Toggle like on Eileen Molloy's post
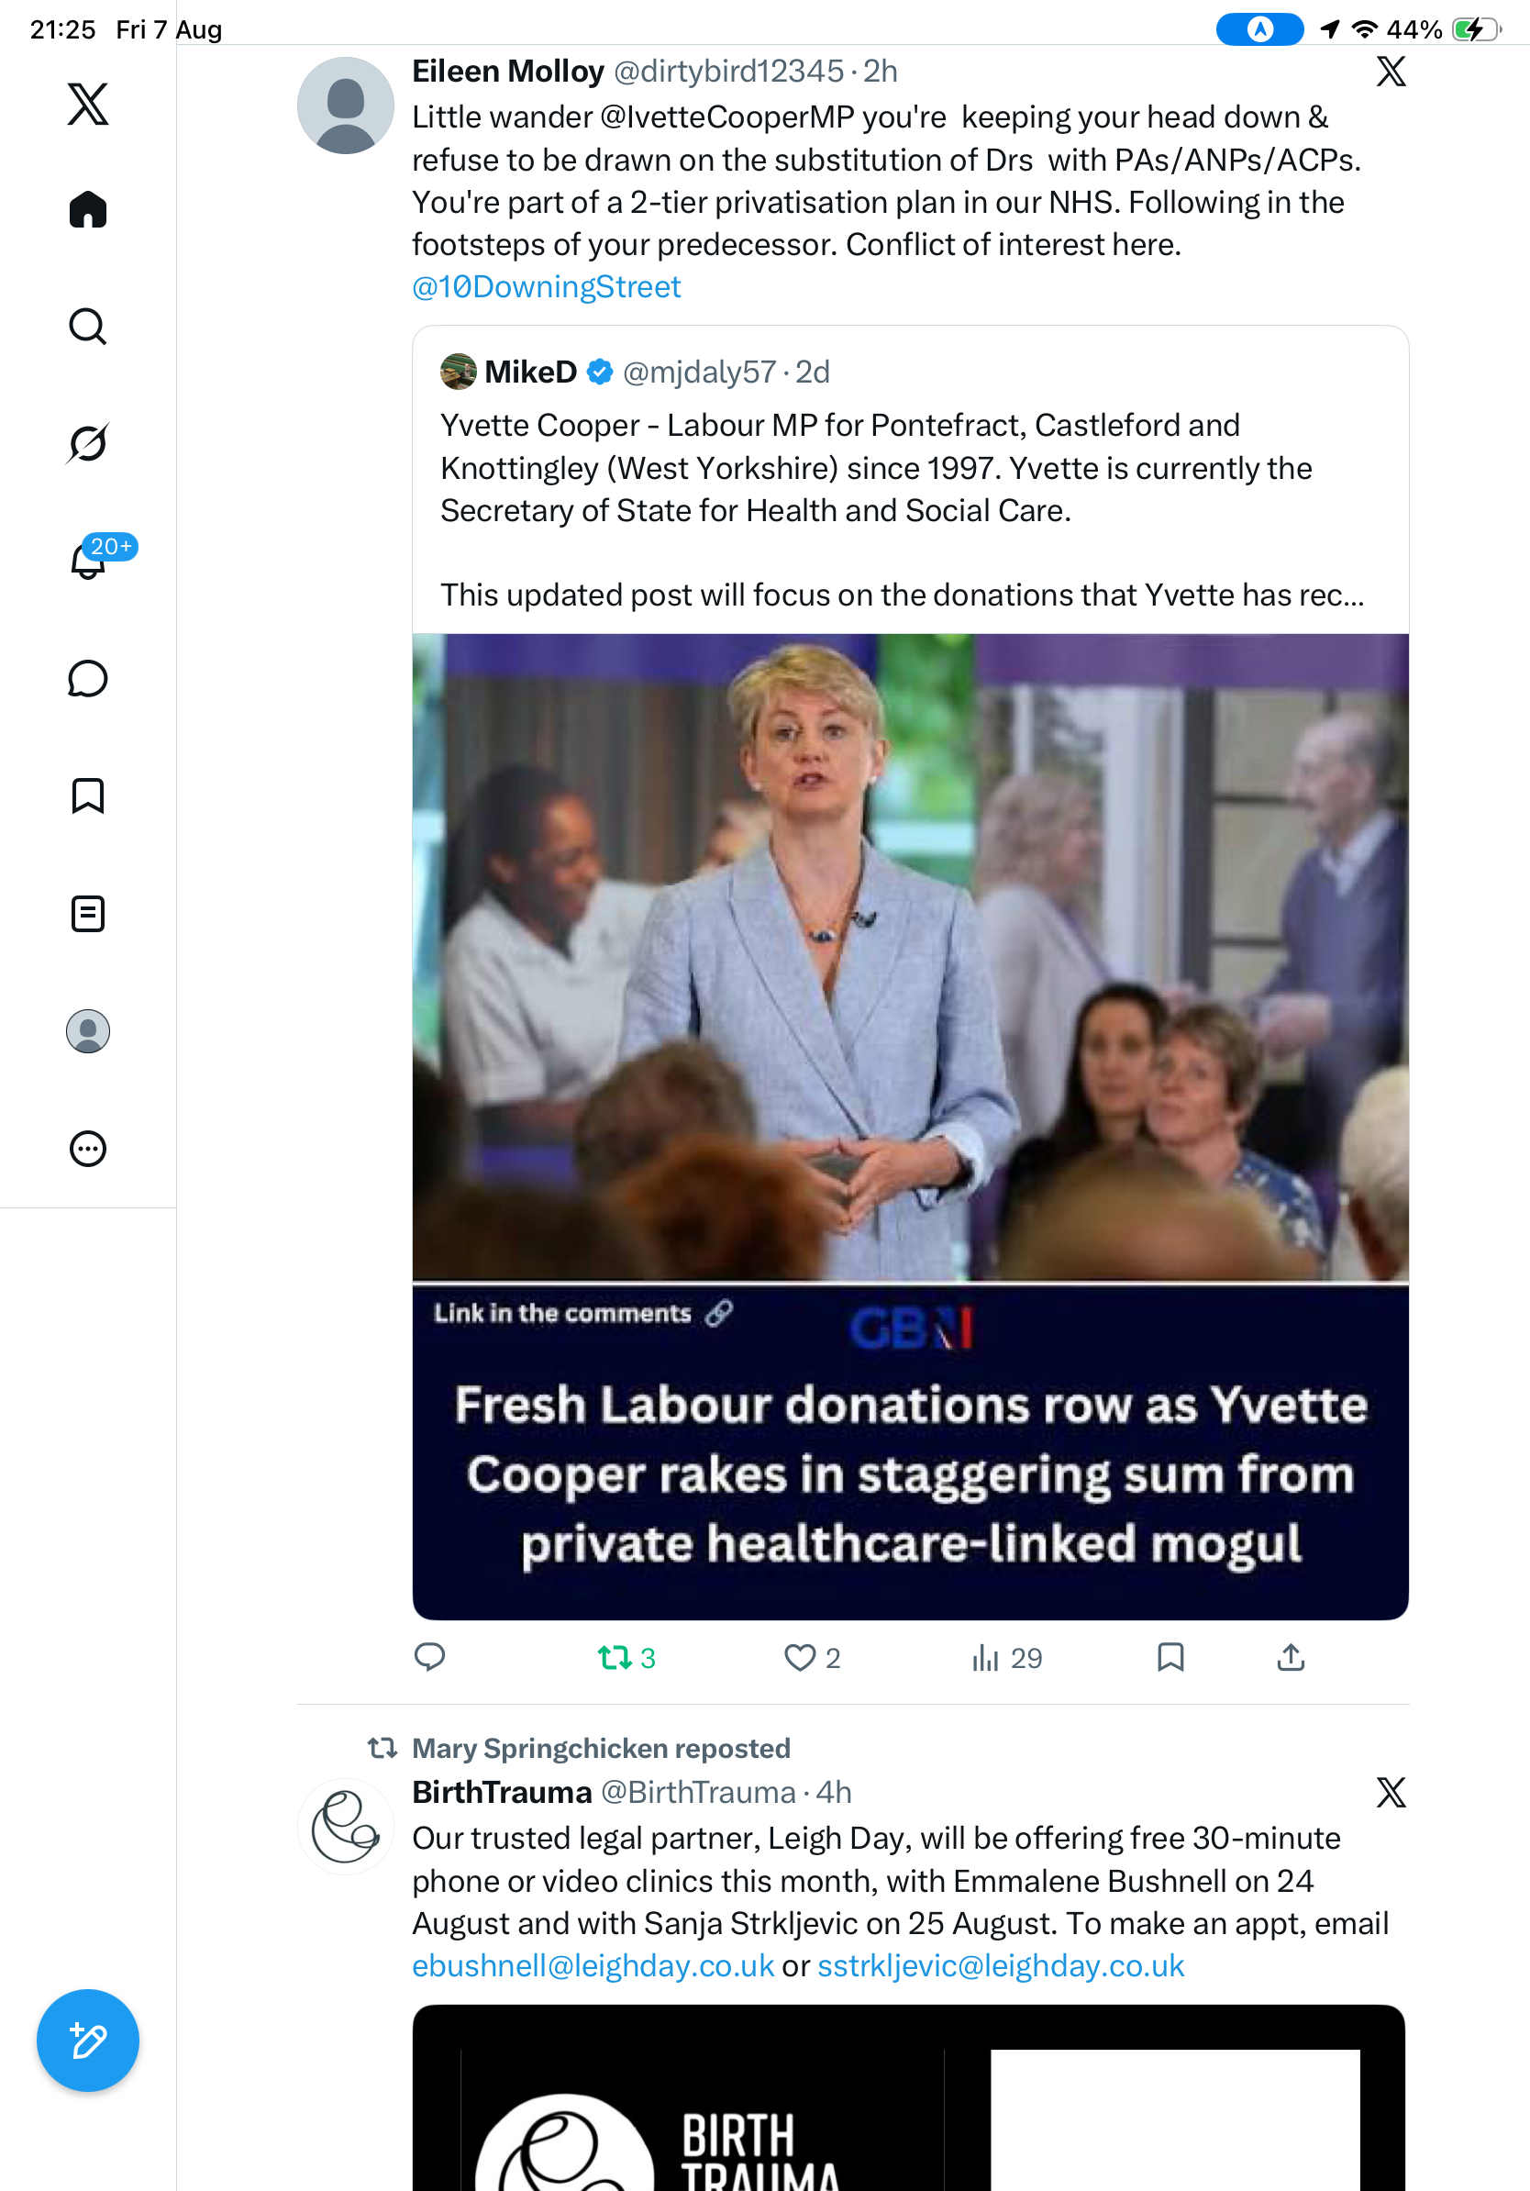The height and width of the screenshot is (2191, 1530). click(812, 1658)
